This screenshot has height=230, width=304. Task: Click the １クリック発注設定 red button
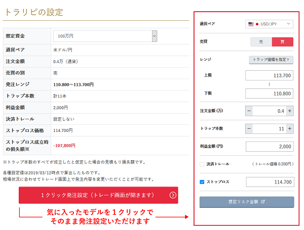(x=98, y=195)
